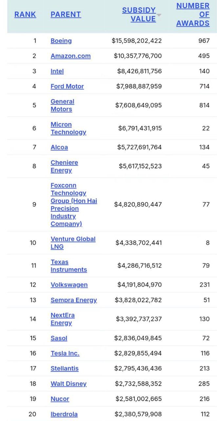View the Iberdrola company link
Viewport: 217px width, 421px height.
tap(64, 414)
